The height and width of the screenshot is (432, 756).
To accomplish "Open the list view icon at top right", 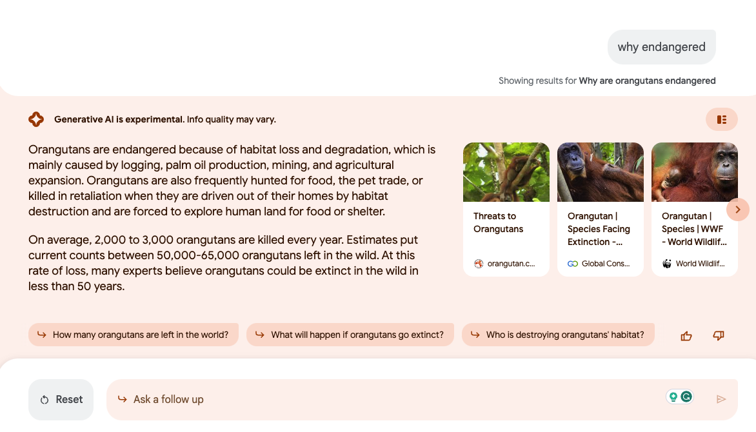I will (721, 119).
